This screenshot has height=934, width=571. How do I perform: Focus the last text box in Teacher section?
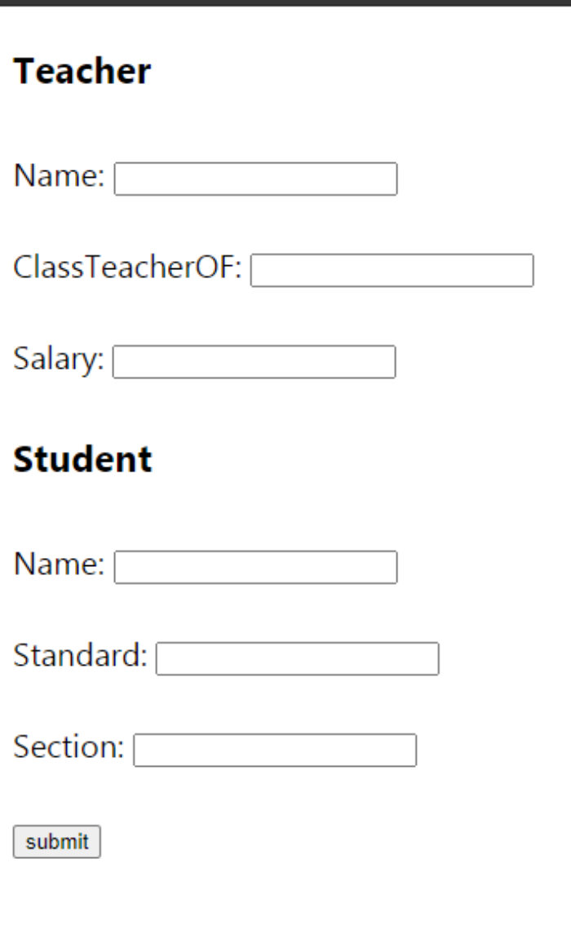coord(254,361)
